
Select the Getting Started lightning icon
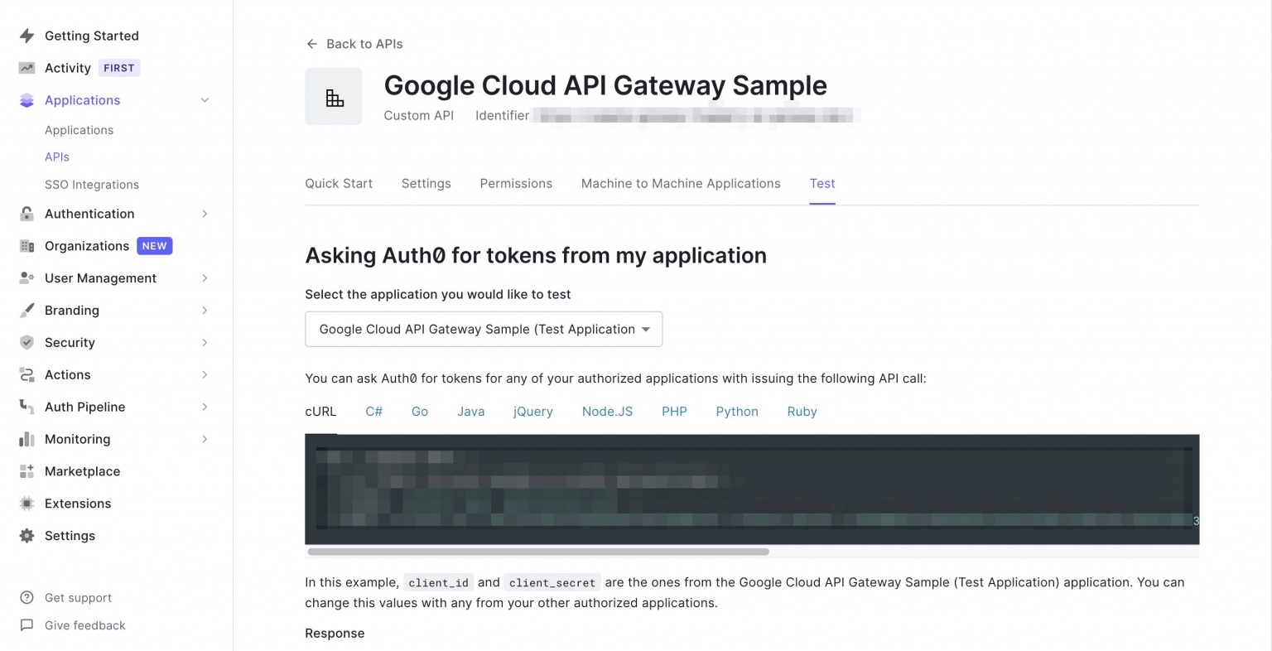26,36
